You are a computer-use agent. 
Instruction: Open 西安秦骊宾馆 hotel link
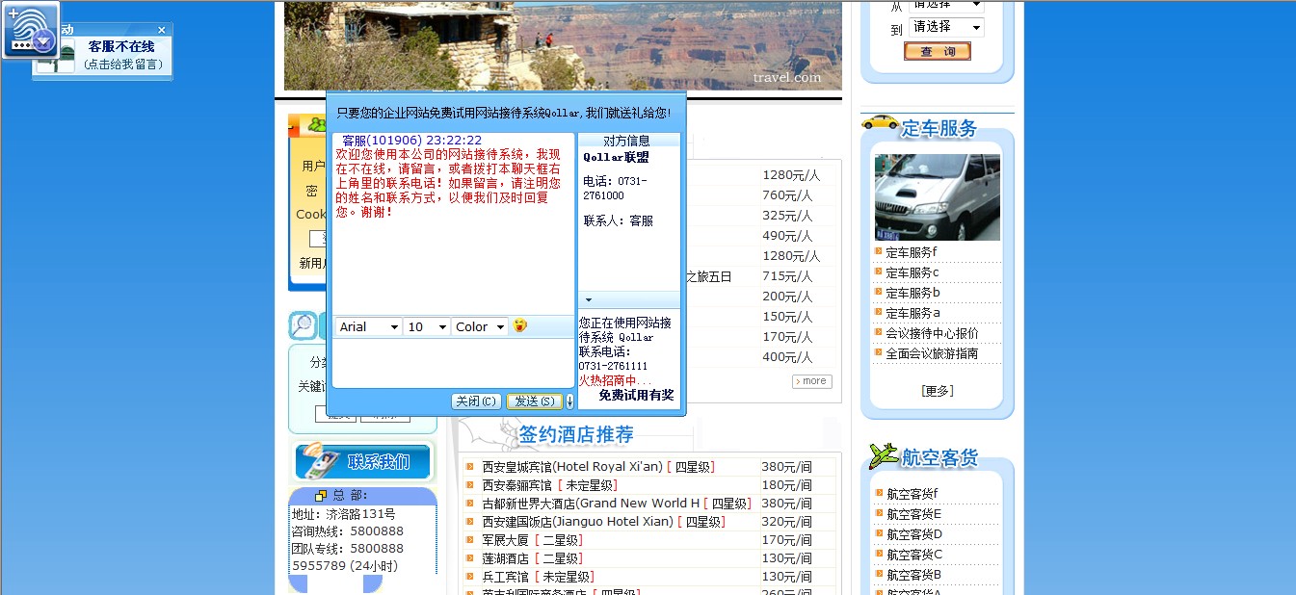tap(516, 485)
